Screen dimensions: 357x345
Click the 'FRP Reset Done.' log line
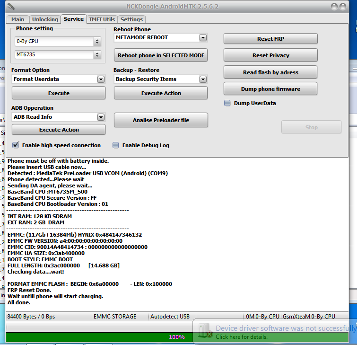tap(29, 290)
